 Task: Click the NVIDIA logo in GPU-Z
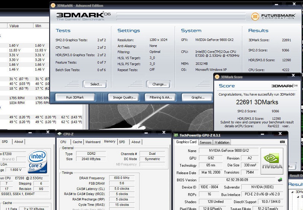tap(272, 161)
